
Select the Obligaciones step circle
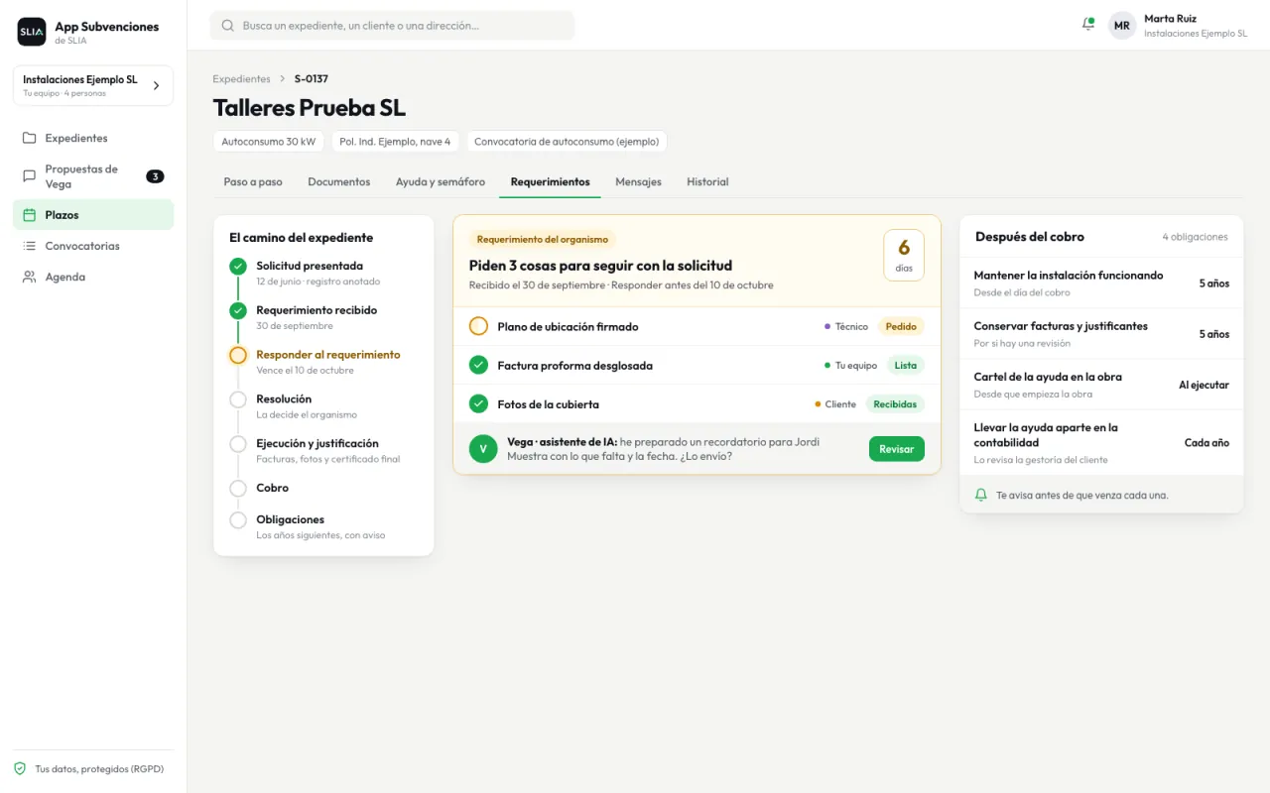pyautogui.click(x=238, y=520)
